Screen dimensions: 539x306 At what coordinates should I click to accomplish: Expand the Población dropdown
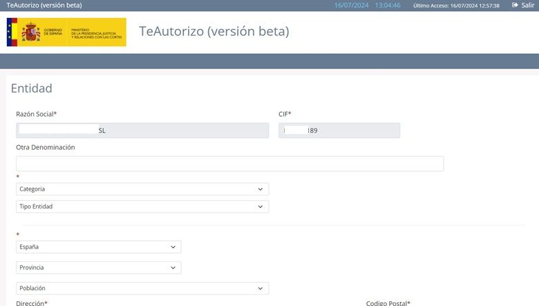(x=142, y=288)
